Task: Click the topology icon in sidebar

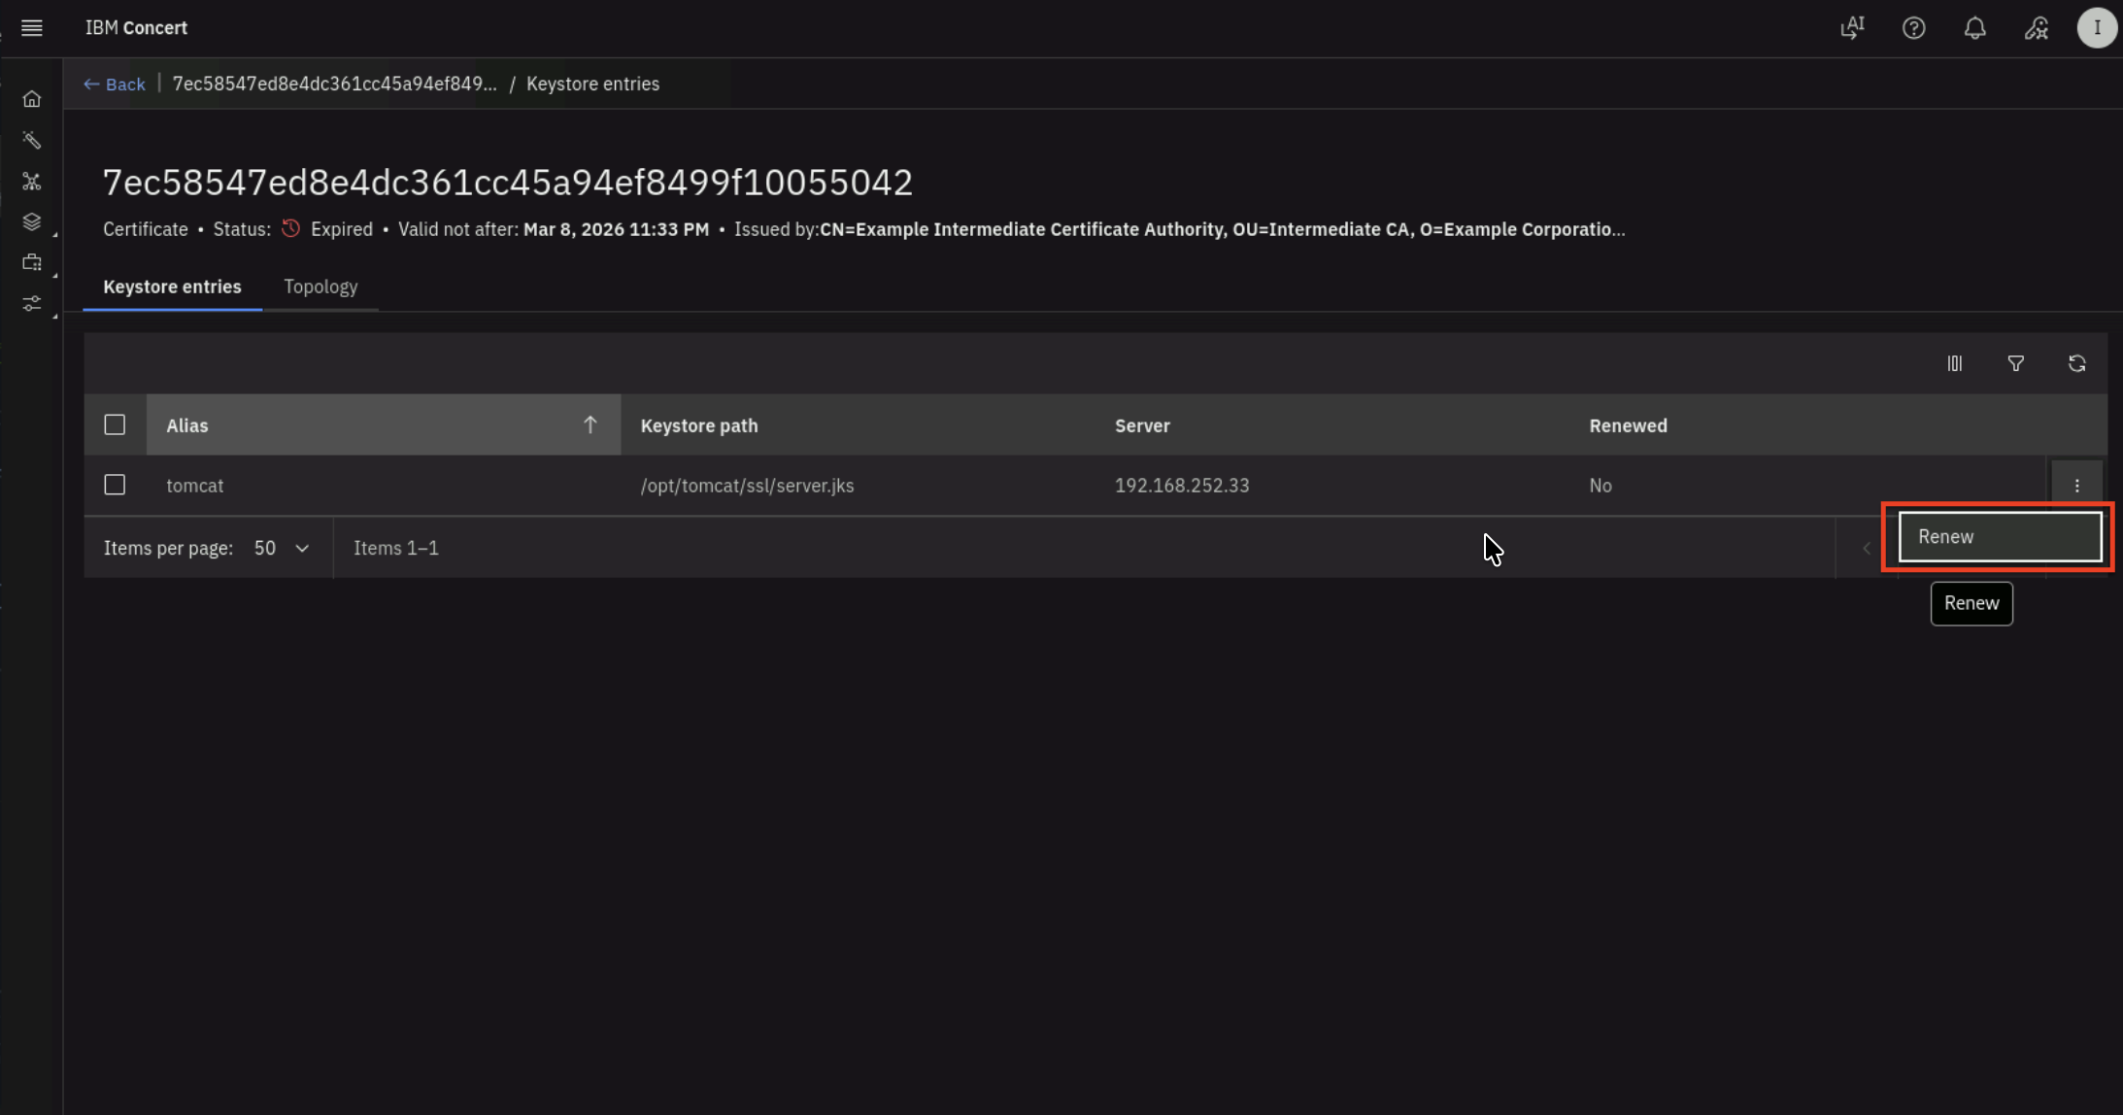Action: point(32,182)
